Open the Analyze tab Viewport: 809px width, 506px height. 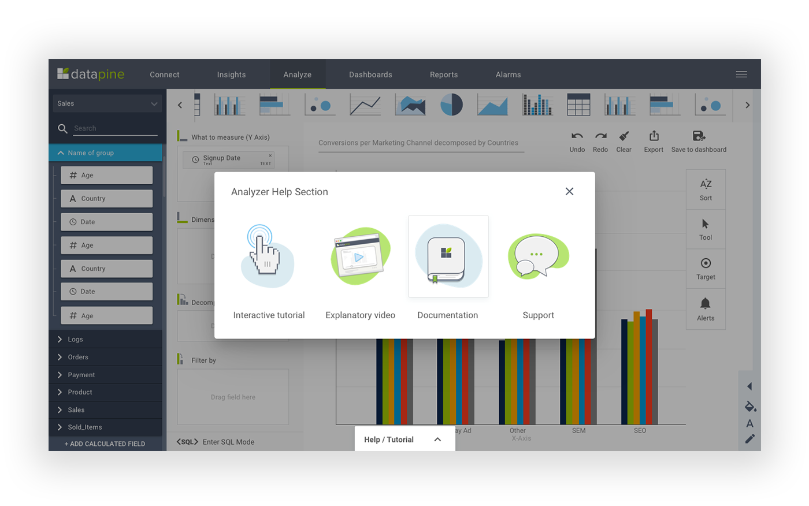point(298,75)
